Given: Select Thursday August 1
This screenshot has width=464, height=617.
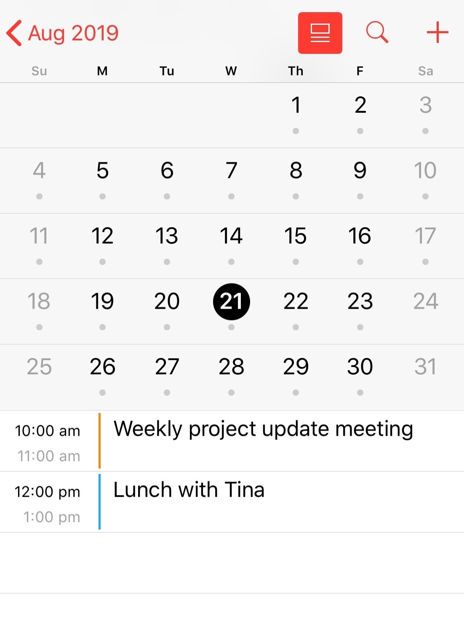Looking at the screenshot, I should click(x=296, y=105).
